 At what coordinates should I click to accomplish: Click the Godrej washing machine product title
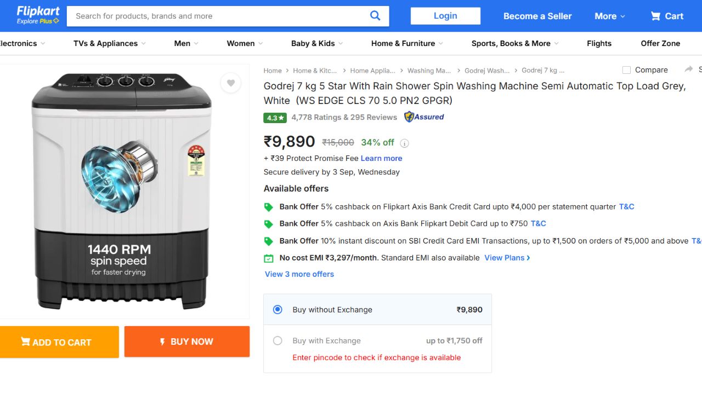point(474,93)
